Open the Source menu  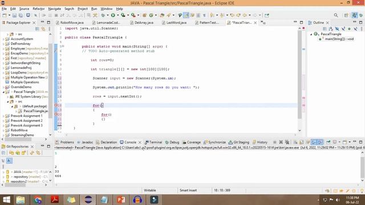(x=24, y=9)
